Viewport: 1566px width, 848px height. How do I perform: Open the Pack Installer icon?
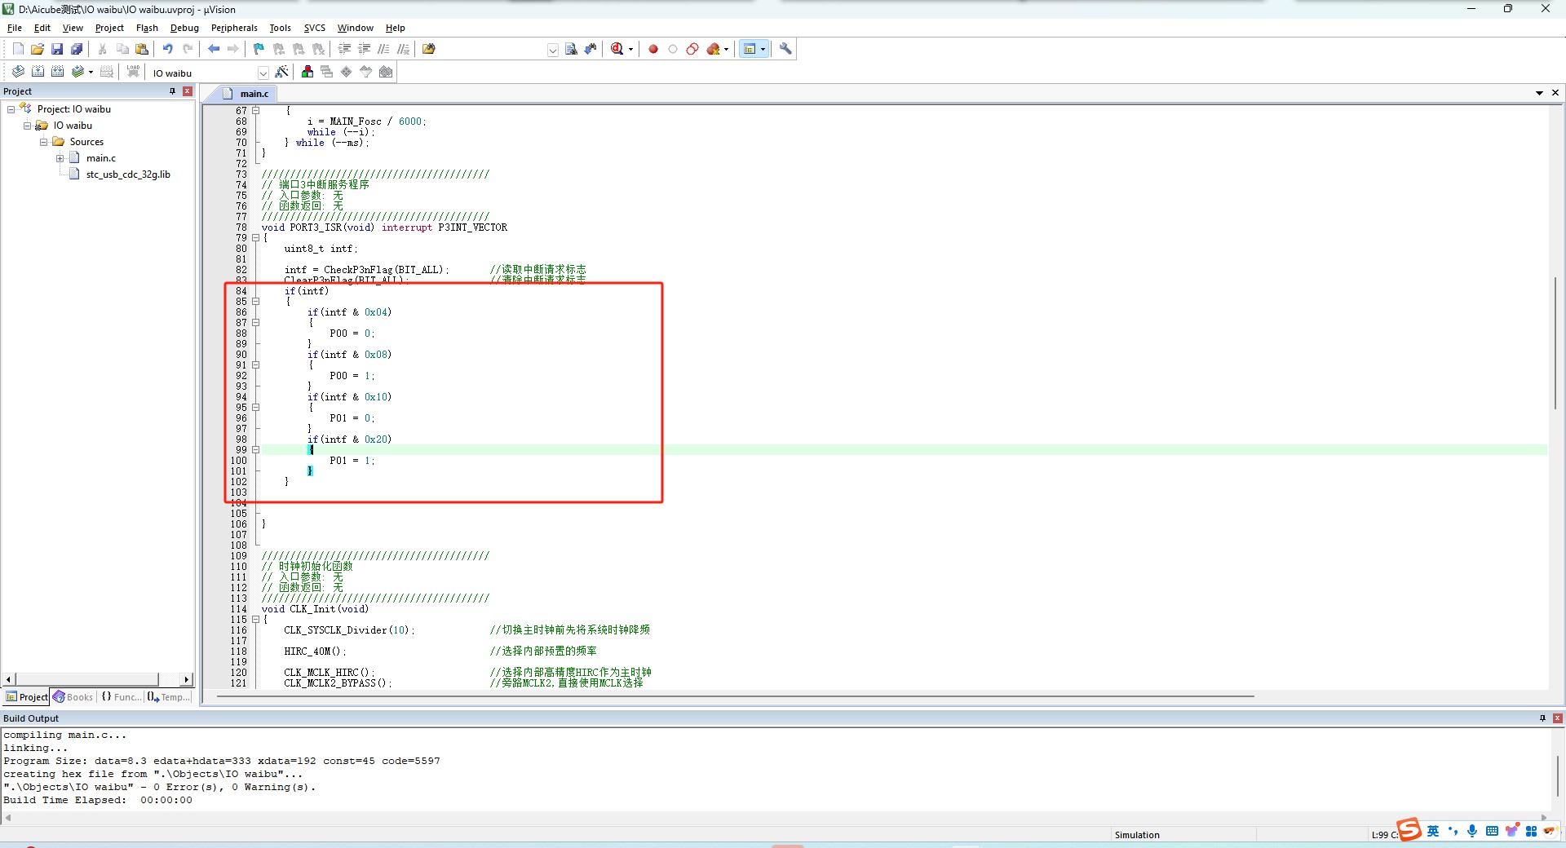(386, 72)
